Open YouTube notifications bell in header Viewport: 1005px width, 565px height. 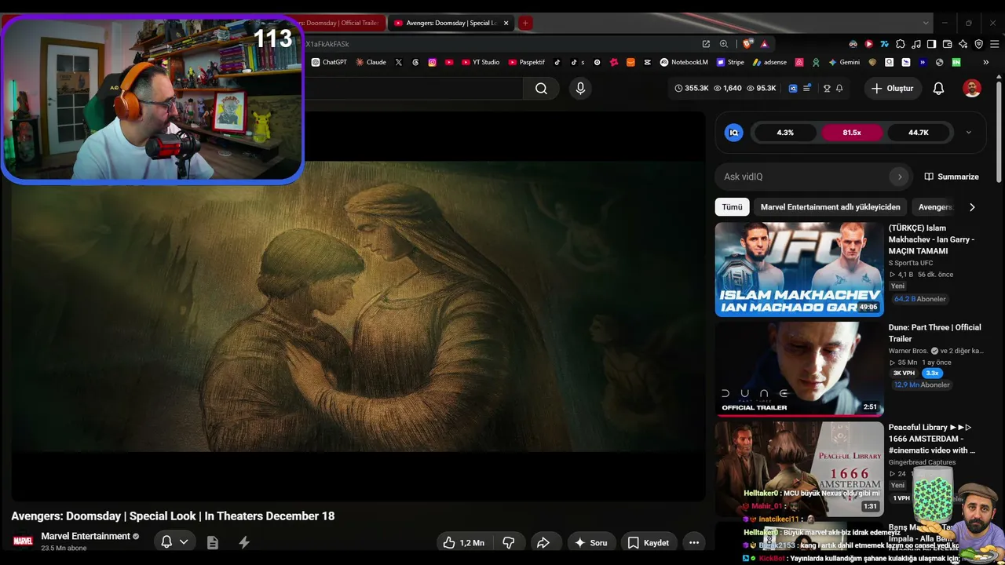(938, 89)
